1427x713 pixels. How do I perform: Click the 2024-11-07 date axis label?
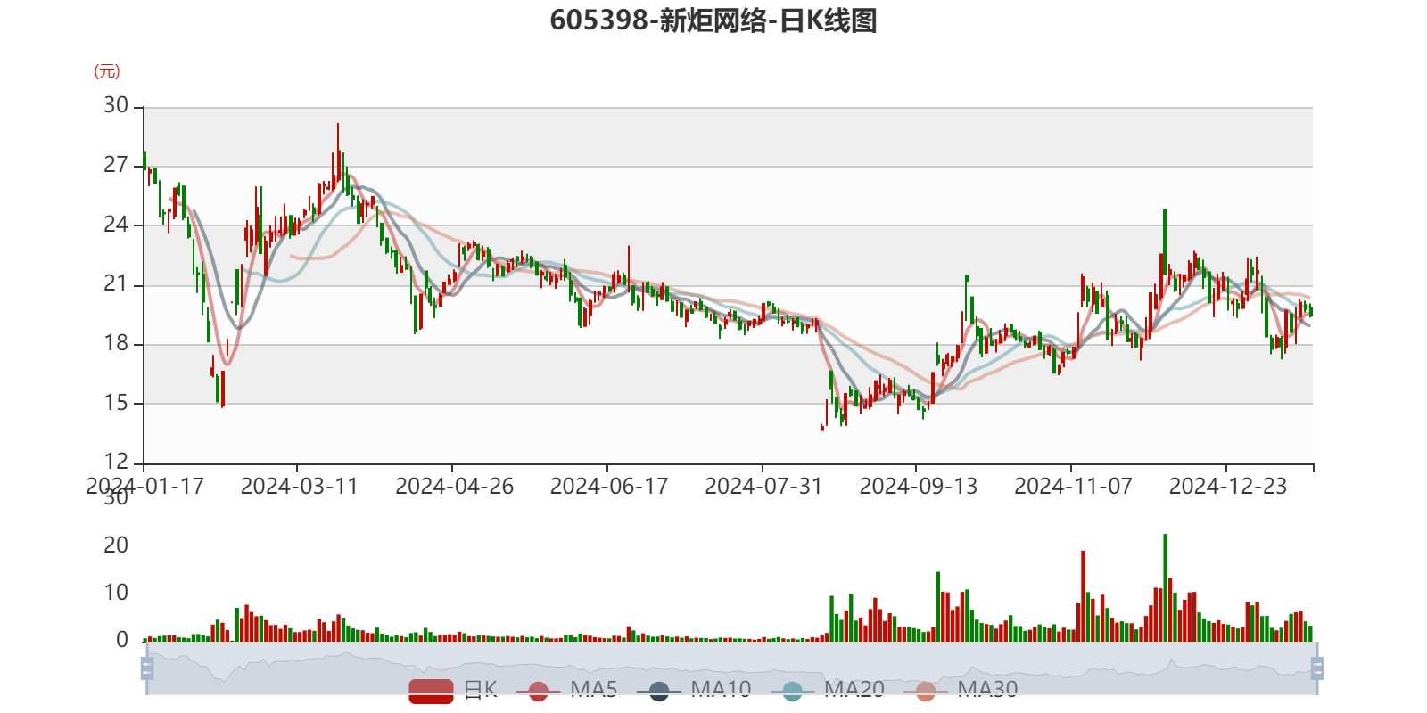coord(1073,486)
